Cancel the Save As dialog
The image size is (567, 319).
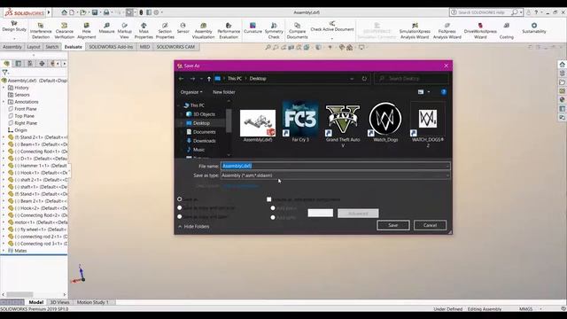tap(430, 225)
